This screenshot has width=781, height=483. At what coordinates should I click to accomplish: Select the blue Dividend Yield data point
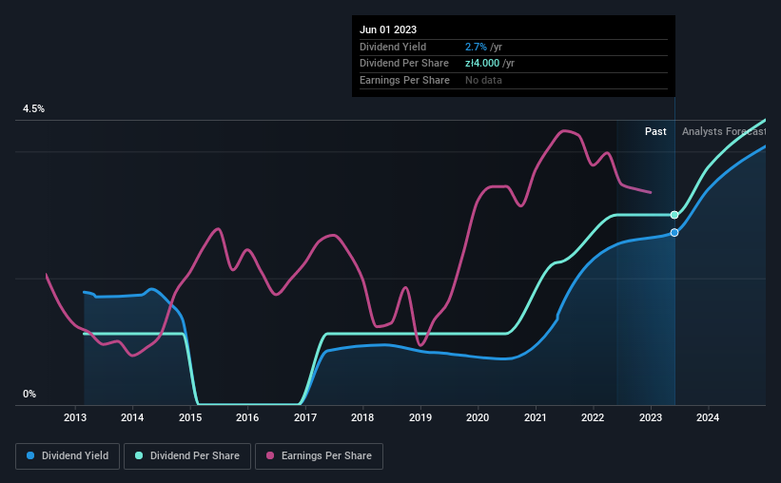click(x=674, y=233)
